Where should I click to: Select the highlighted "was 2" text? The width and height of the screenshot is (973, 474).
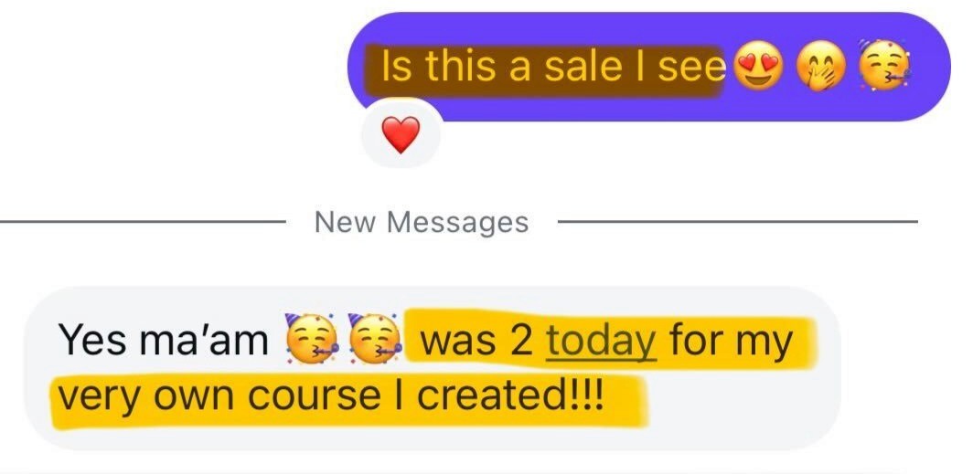tap(475, 342)
